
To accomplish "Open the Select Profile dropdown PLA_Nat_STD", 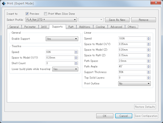I will click(51, 20).
